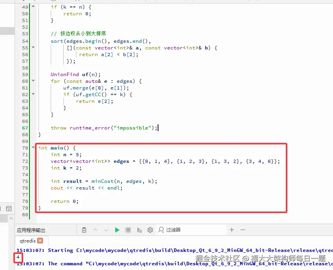The height and width of the screenshot is (270, 333).
Task: Click the vector edges initialization line
Action: click(165, 162)
